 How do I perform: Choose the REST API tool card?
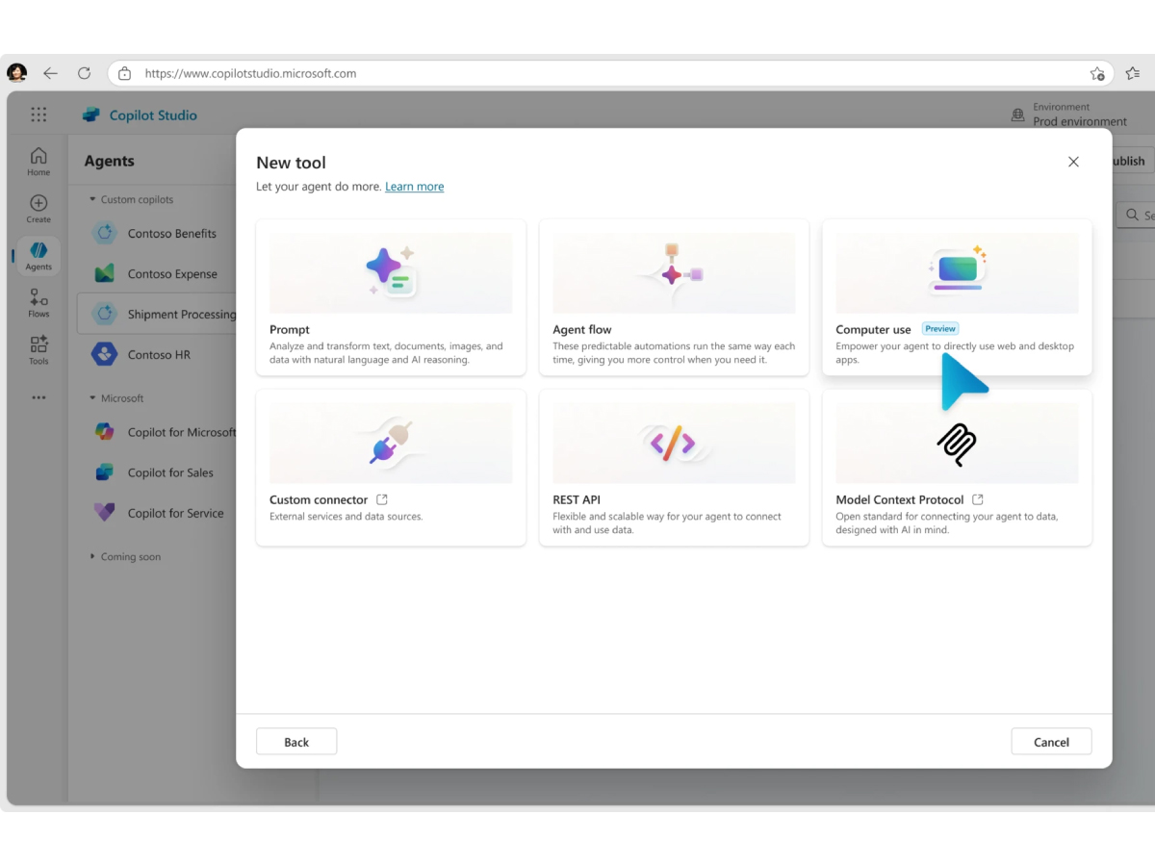(674, 468)
